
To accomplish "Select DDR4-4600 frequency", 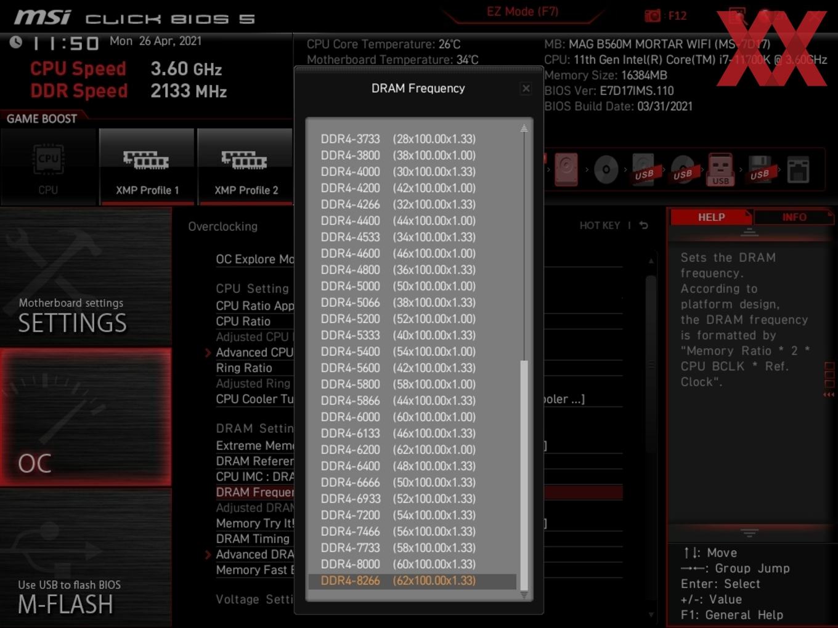I will pos(412,254).
